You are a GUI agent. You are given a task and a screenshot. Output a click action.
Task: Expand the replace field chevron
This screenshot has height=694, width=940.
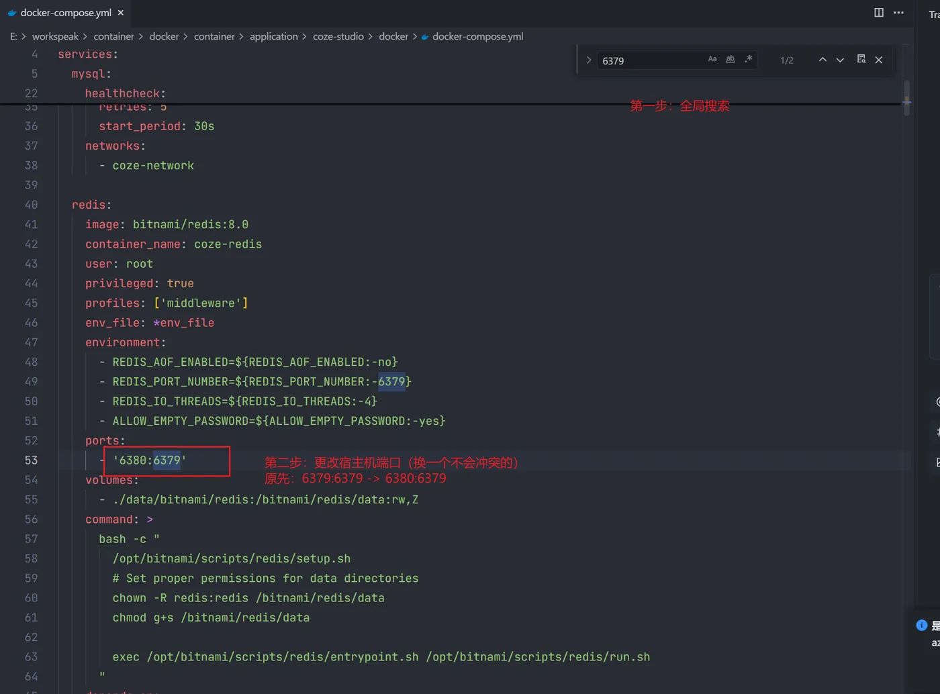coord(589,60)
